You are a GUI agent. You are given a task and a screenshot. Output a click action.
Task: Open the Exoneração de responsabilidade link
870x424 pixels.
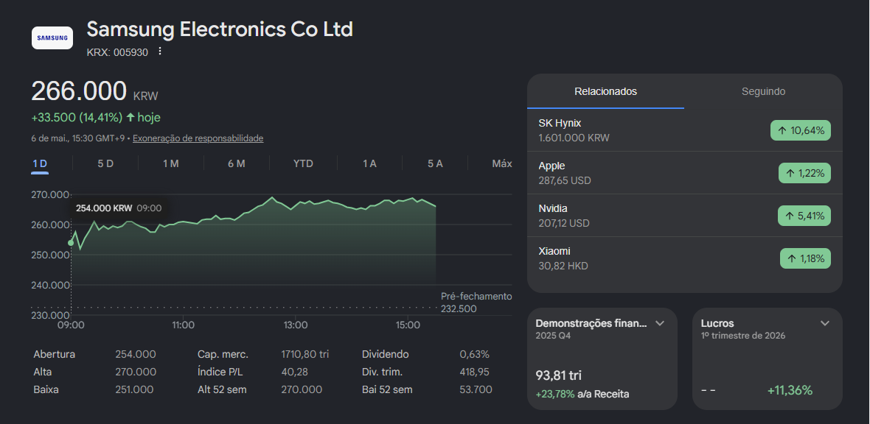coord(198,138)
